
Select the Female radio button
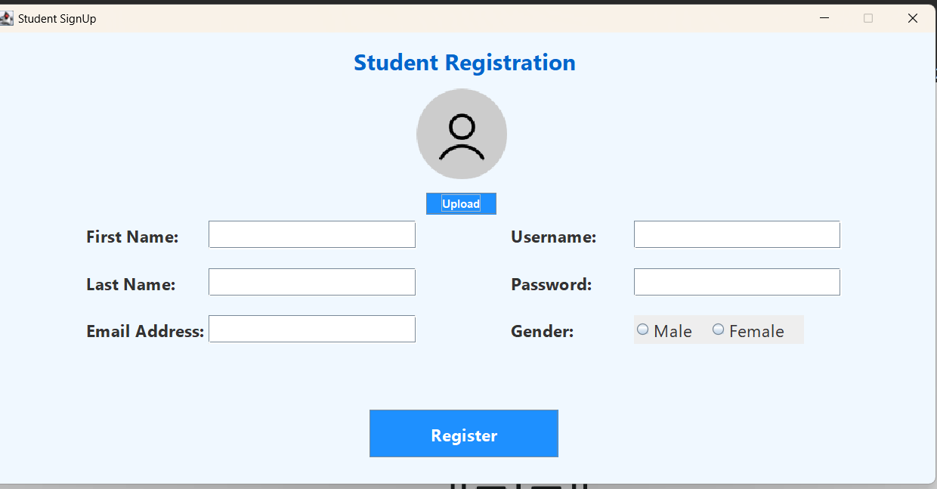(x=718, y=328)
